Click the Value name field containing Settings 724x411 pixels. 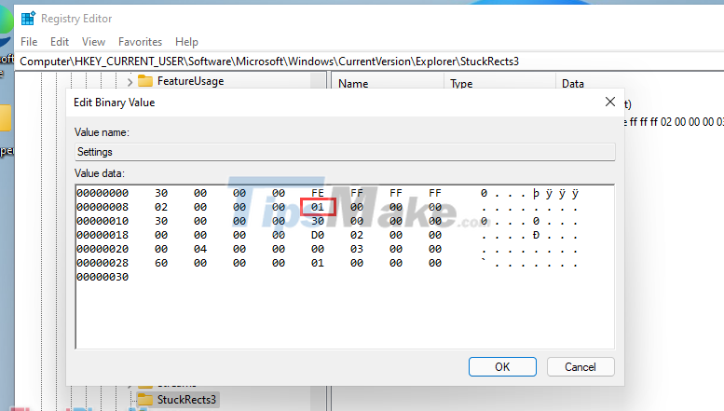click(x=345, y=152)
